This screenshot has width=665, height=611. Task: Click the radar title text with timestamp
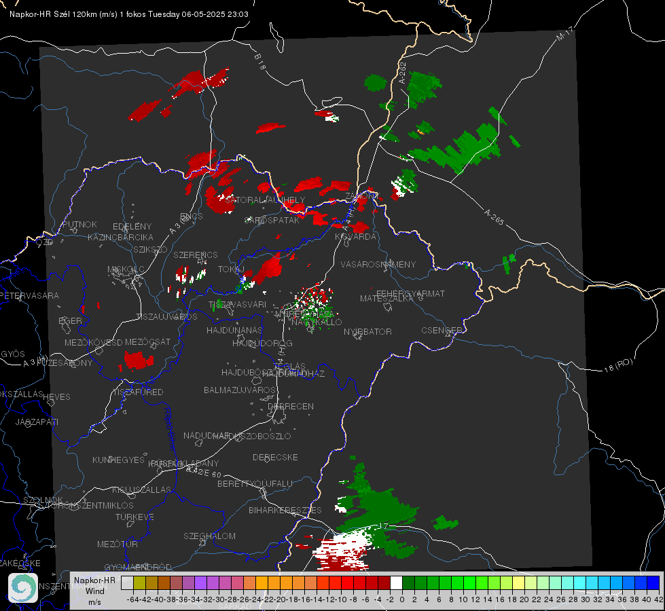click(x=129, y=14)
